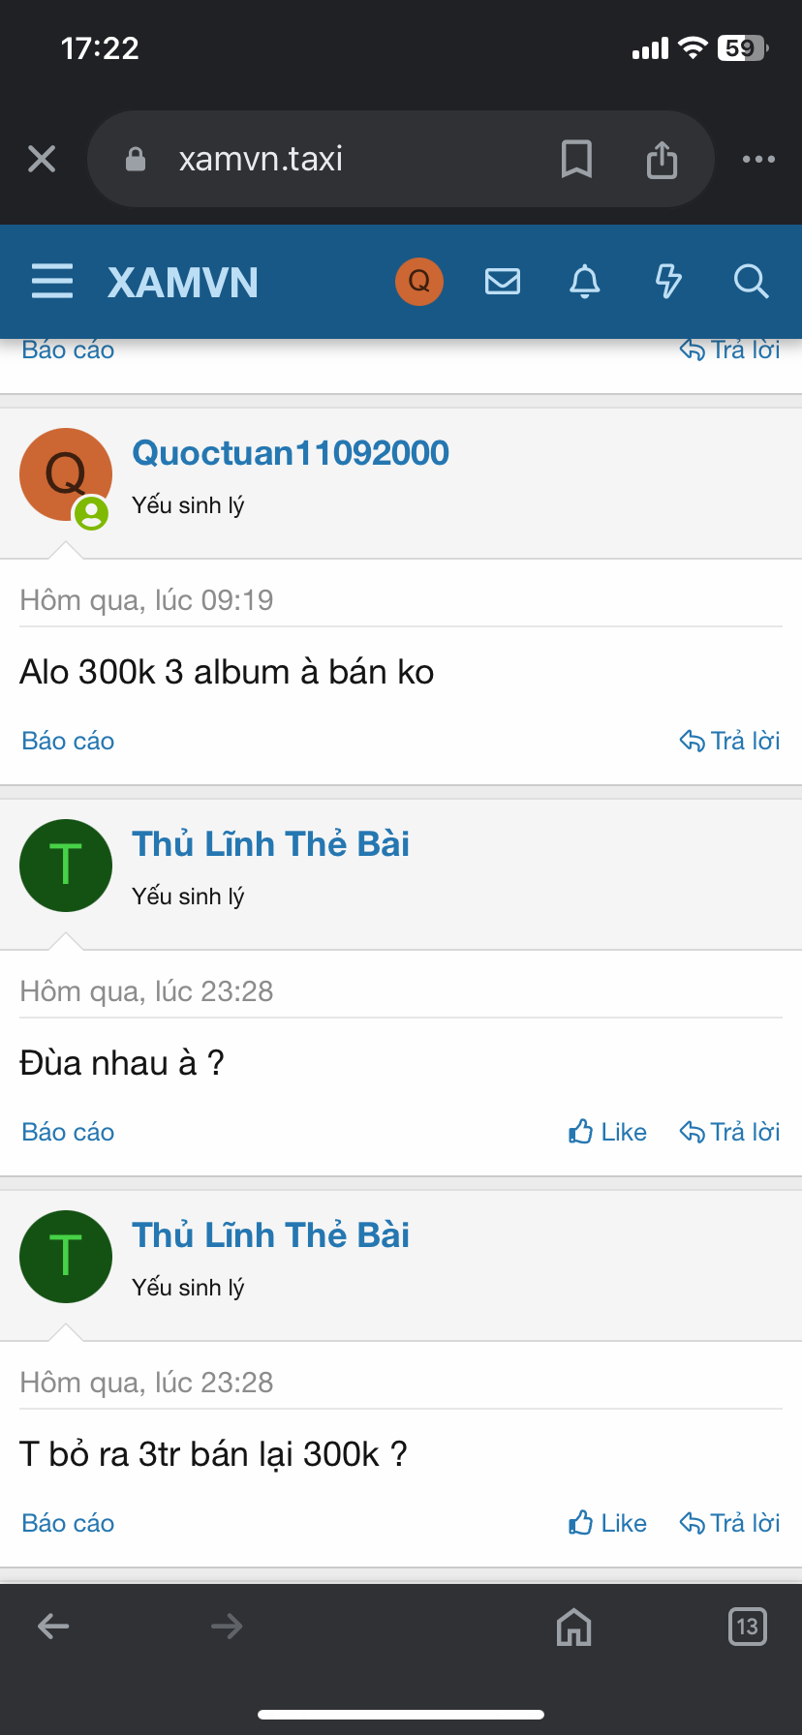Go back with the browser arrow
Image resolution: width=802 pixels, height=1735 pixels.
[53, 1626]
